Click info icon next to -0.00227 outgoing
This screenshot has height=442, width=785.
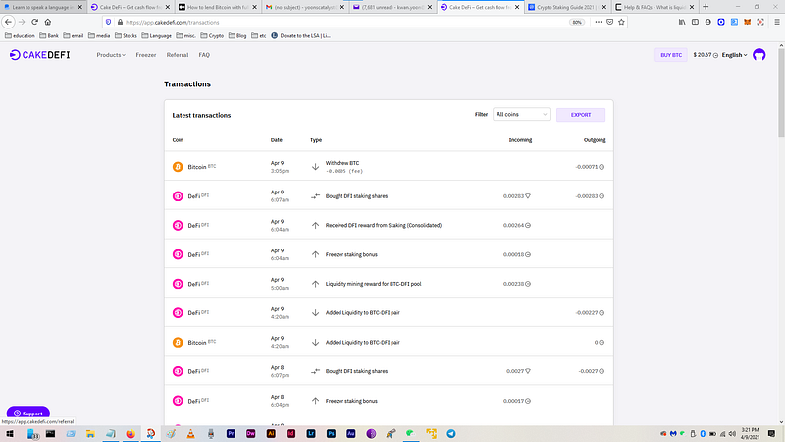(602, 313)
